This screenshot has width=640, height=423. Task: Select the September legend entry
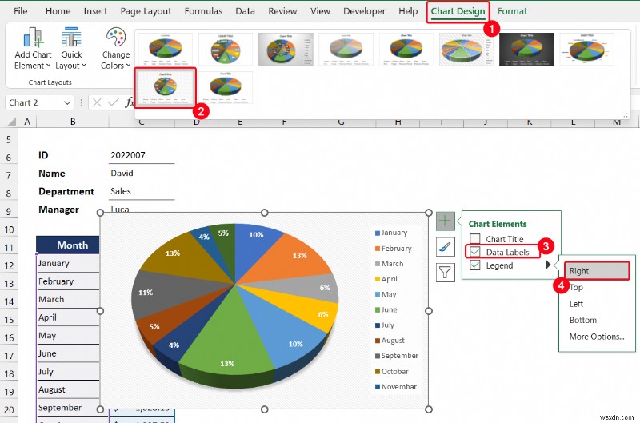397,356
